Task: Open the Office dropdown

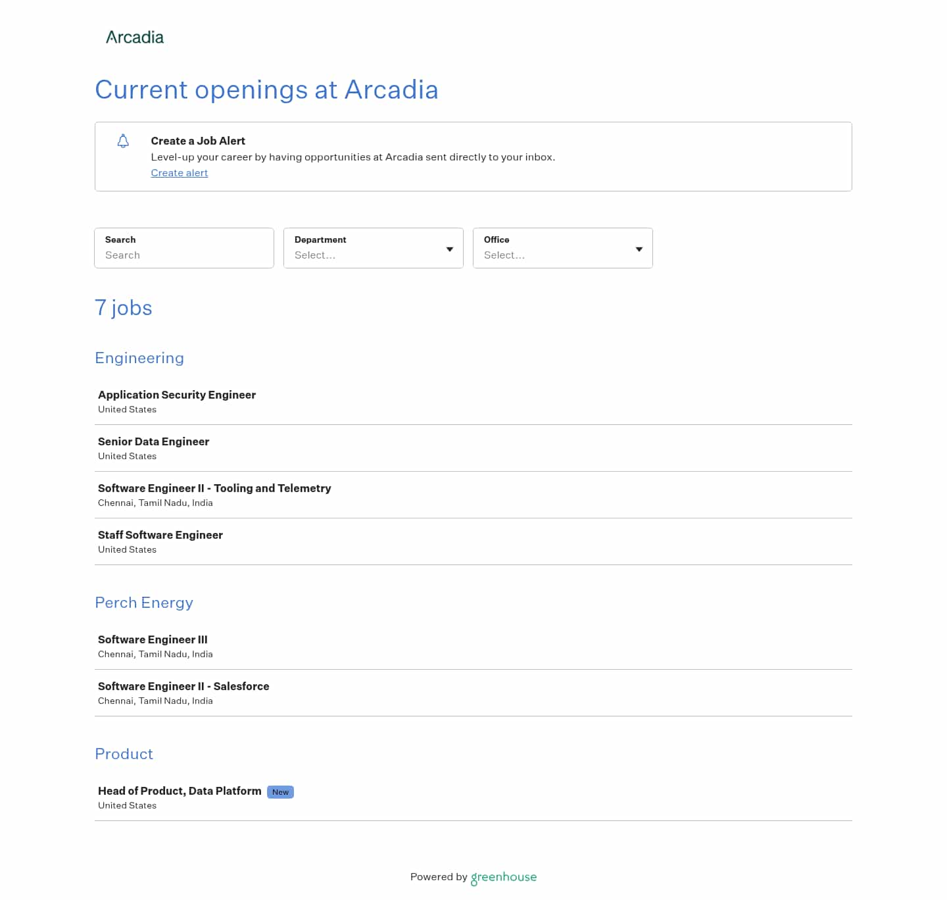Action: click(562, 255)
